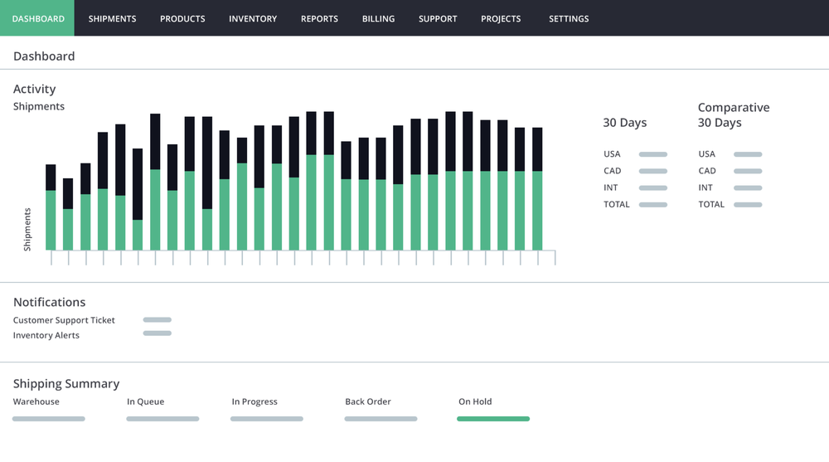Image resolution: width=829 pixels, height=462 pixels.
Task: Select the In Queue summary bar
Action: point(162,419)
